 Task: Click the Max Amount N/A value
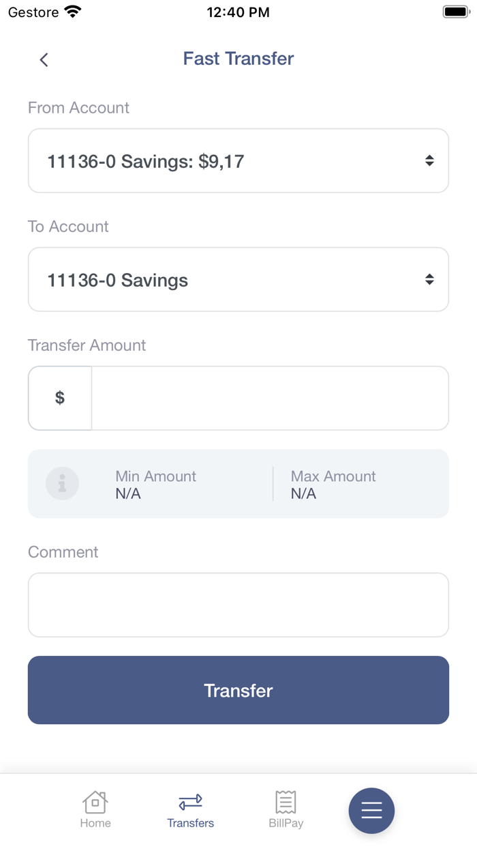[302, 493]
